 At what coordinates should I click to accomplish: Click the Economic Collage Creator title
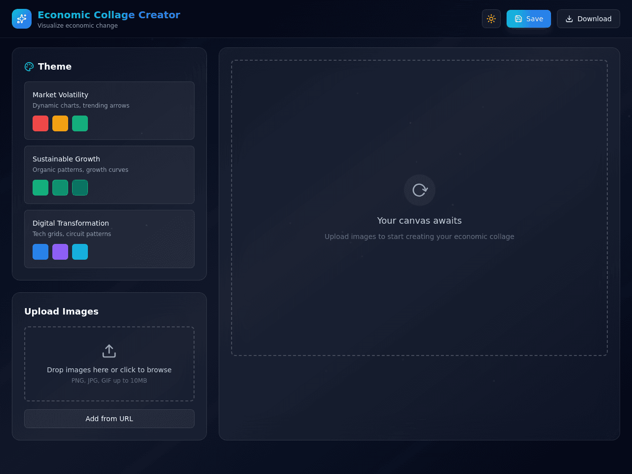point(109,15)
